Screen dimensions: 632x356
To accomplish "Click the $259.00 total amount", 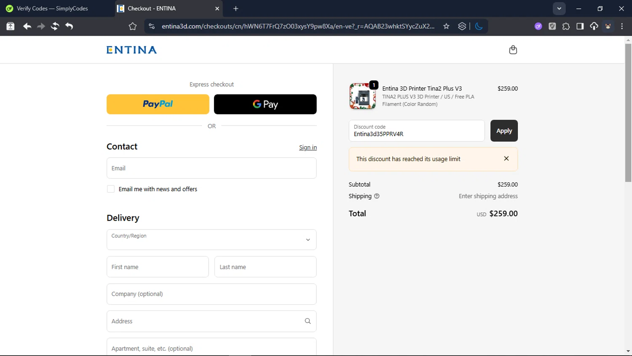I will coord(503,214).
